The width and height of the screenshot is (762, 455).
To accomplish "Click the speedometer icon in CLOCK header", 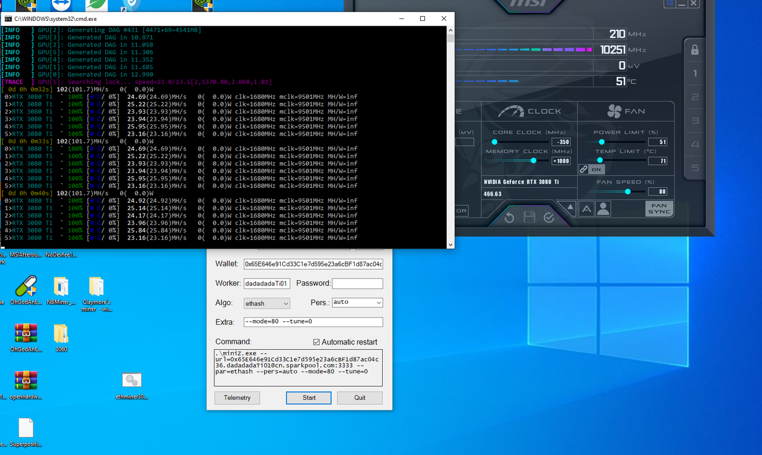I will pos(510,111).
